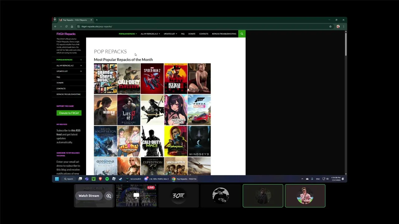The height and width of the screenshot is (224, 399).
Task: Bookmark this page with the star icon
Action: pyautogui.click(x=330, y=26)
